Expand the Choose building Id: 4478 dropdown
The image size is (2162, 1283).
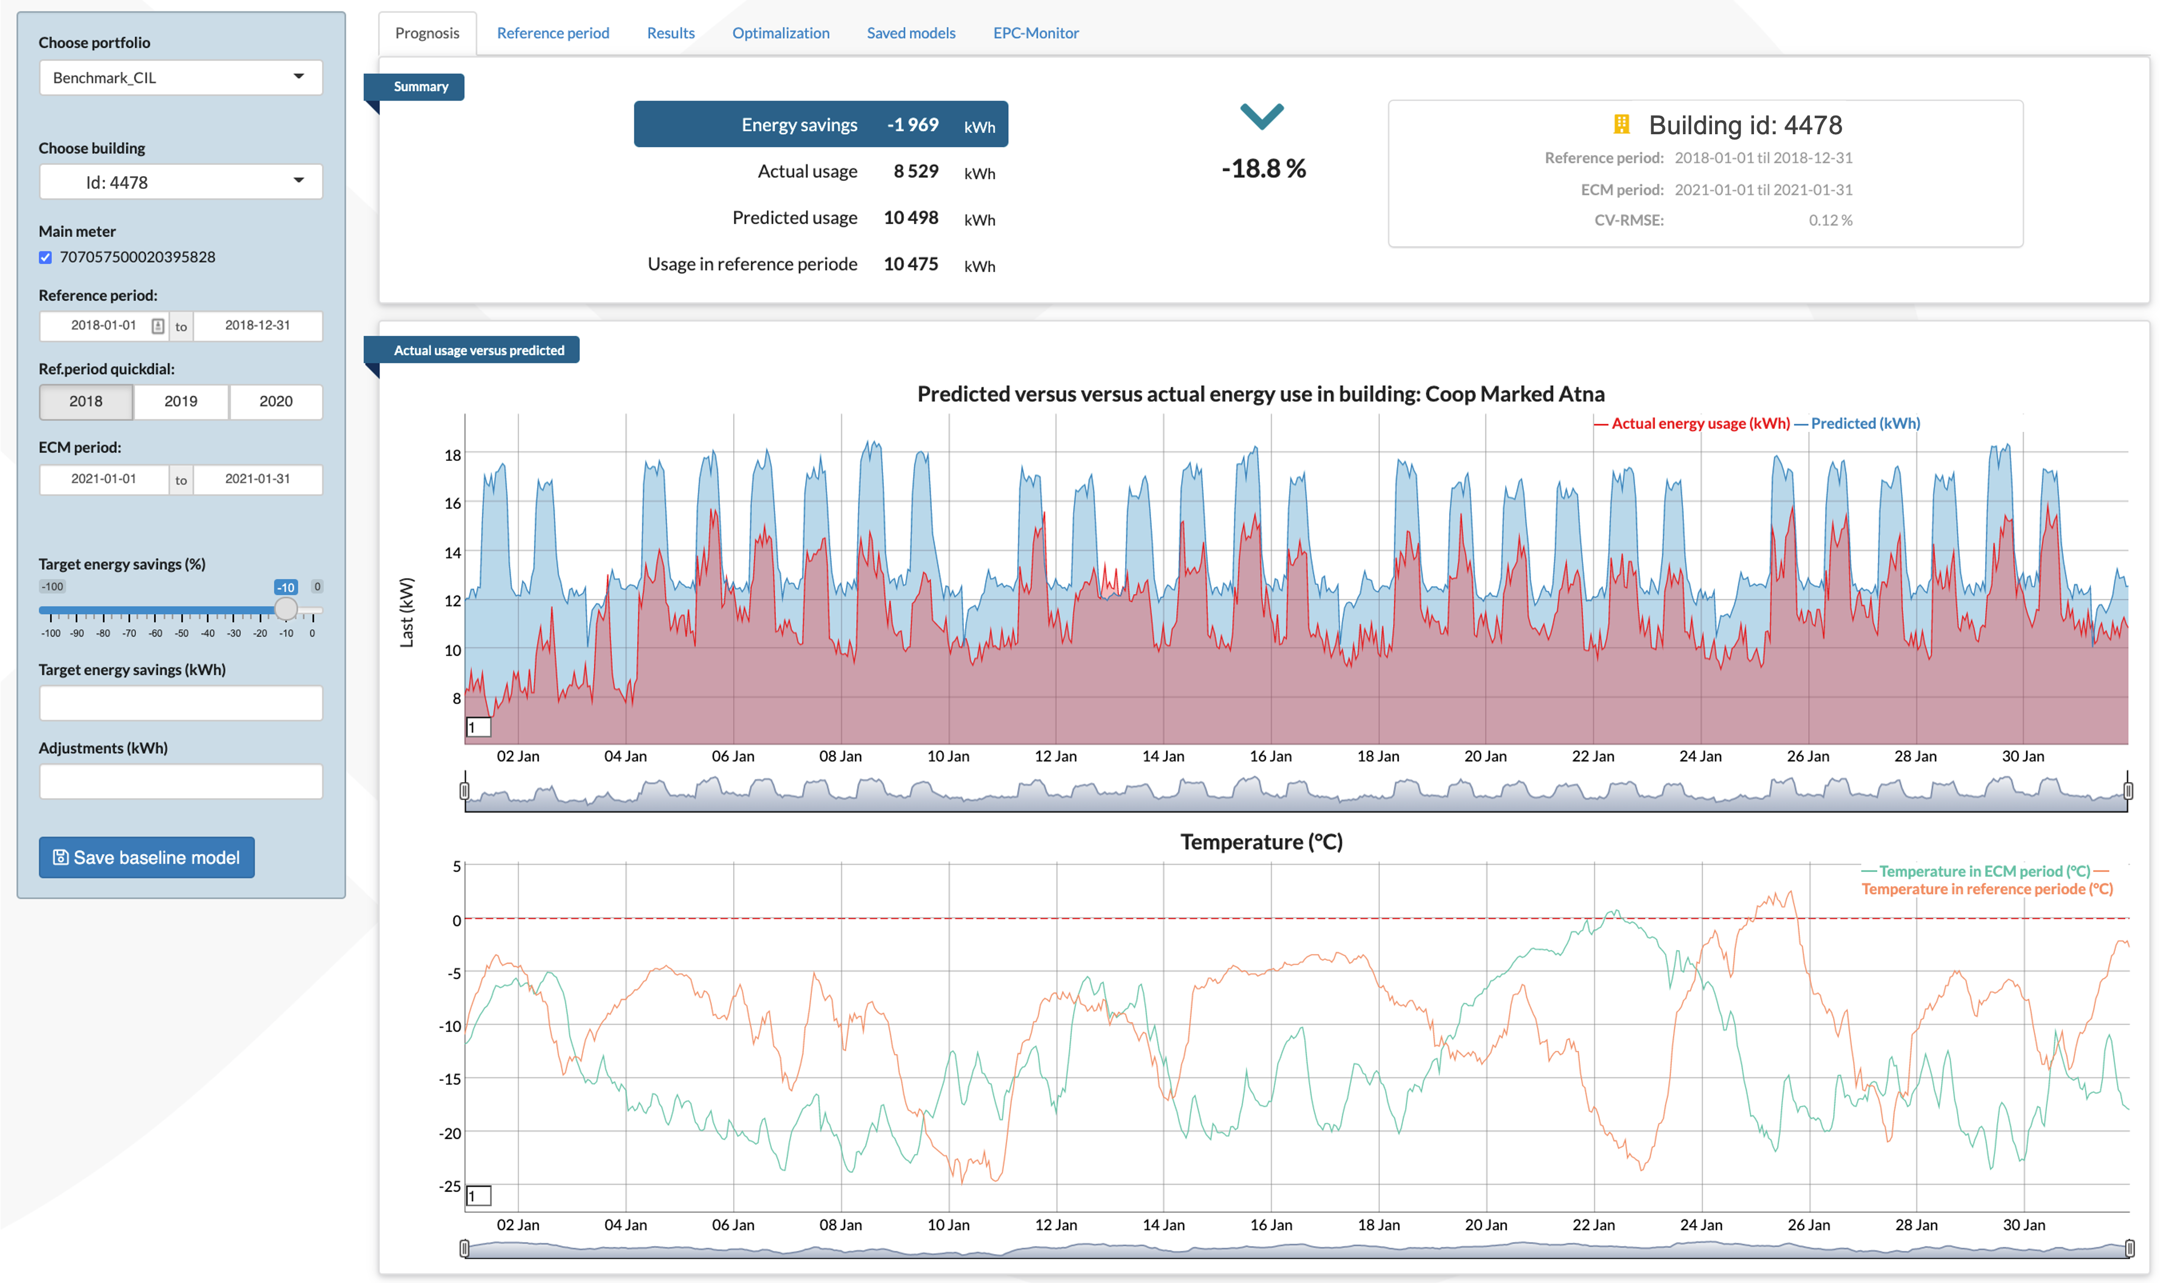[x=180, y=182]
